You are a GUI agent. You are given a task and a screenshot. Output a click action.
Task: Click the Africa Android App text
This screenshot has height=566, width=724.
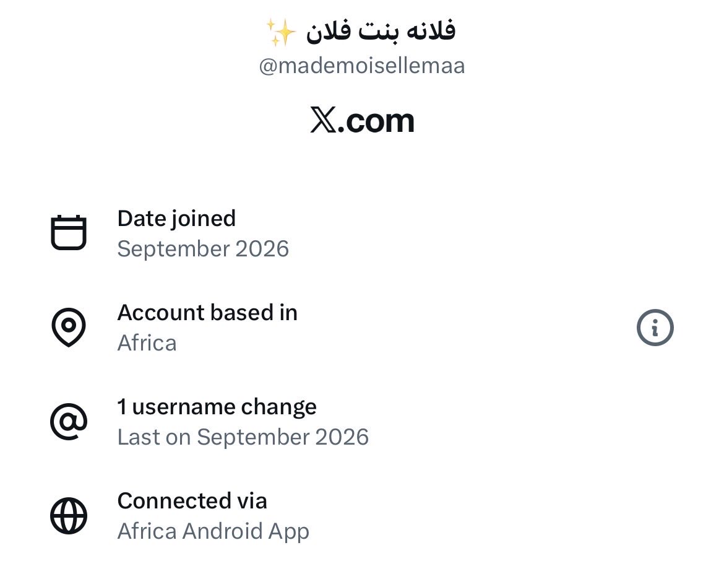(213, 531)
